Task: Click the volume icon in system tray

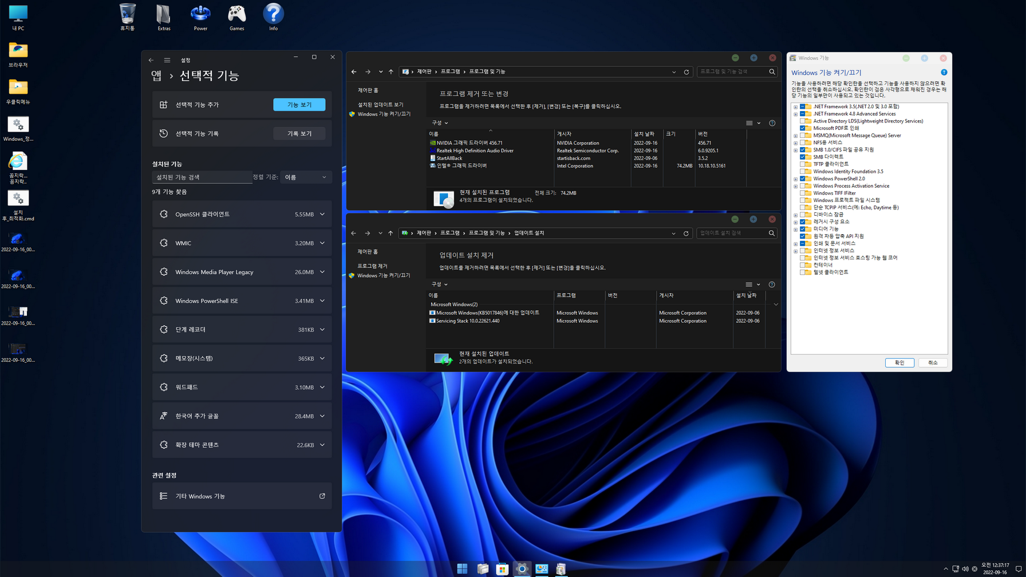Action: 965,569
